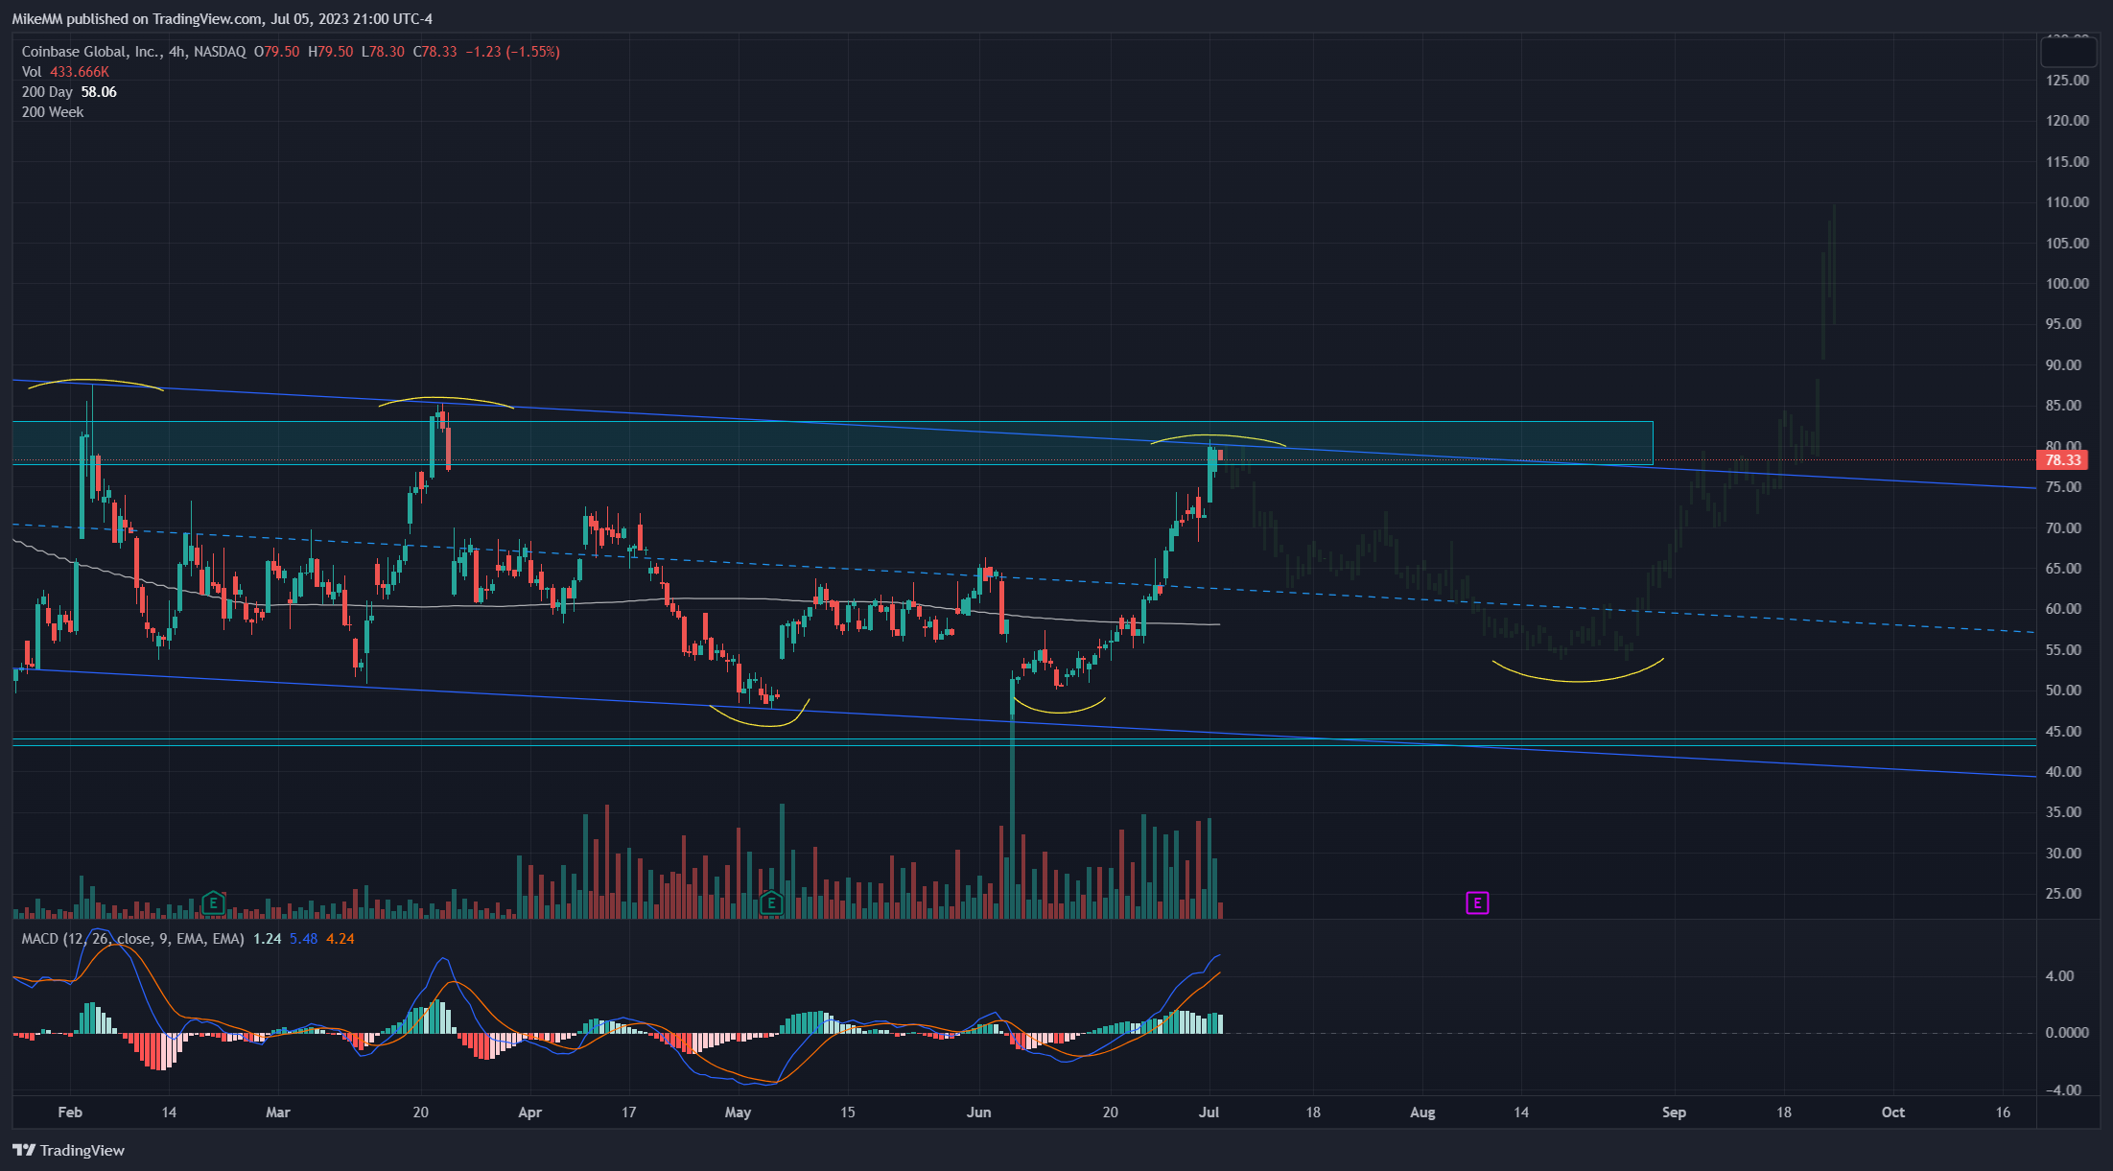
Task: Click the MACD value 5.48 in legend
Action: (x=304, y=939)
